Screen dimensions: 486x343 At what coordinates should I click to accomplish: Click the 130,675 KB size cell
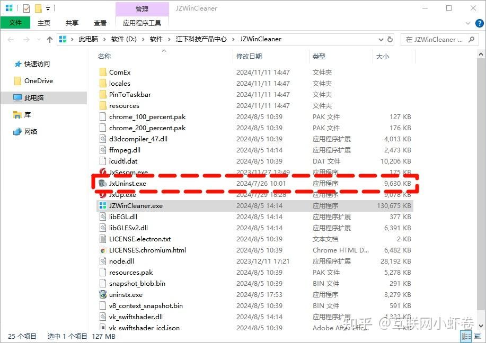pos(394,205)
